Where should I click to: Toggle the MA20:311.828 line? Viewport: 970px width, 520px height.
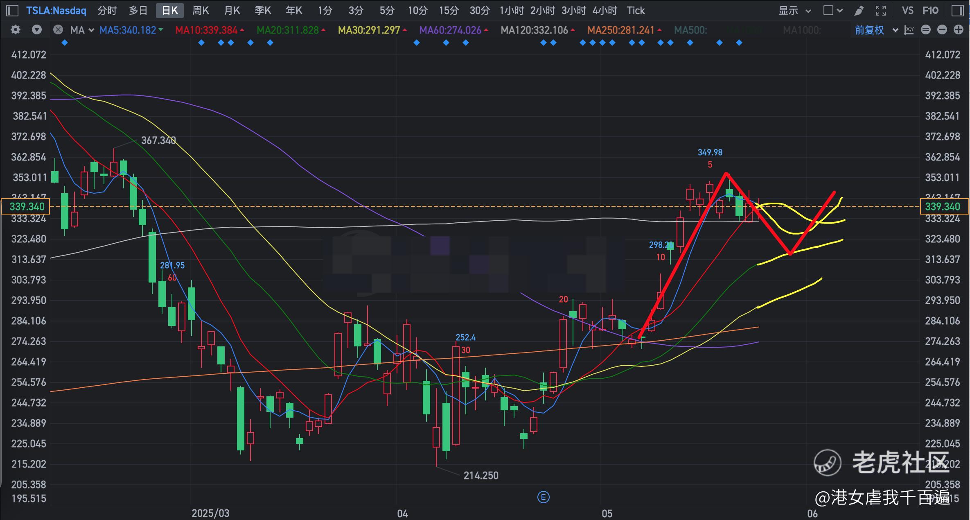coord(291,30)
